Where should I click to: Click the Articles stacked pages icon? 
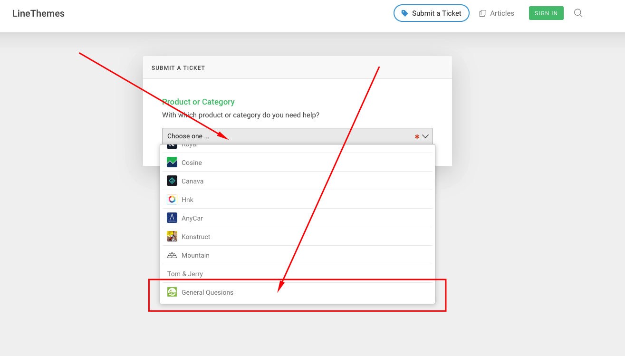point(482,13)
